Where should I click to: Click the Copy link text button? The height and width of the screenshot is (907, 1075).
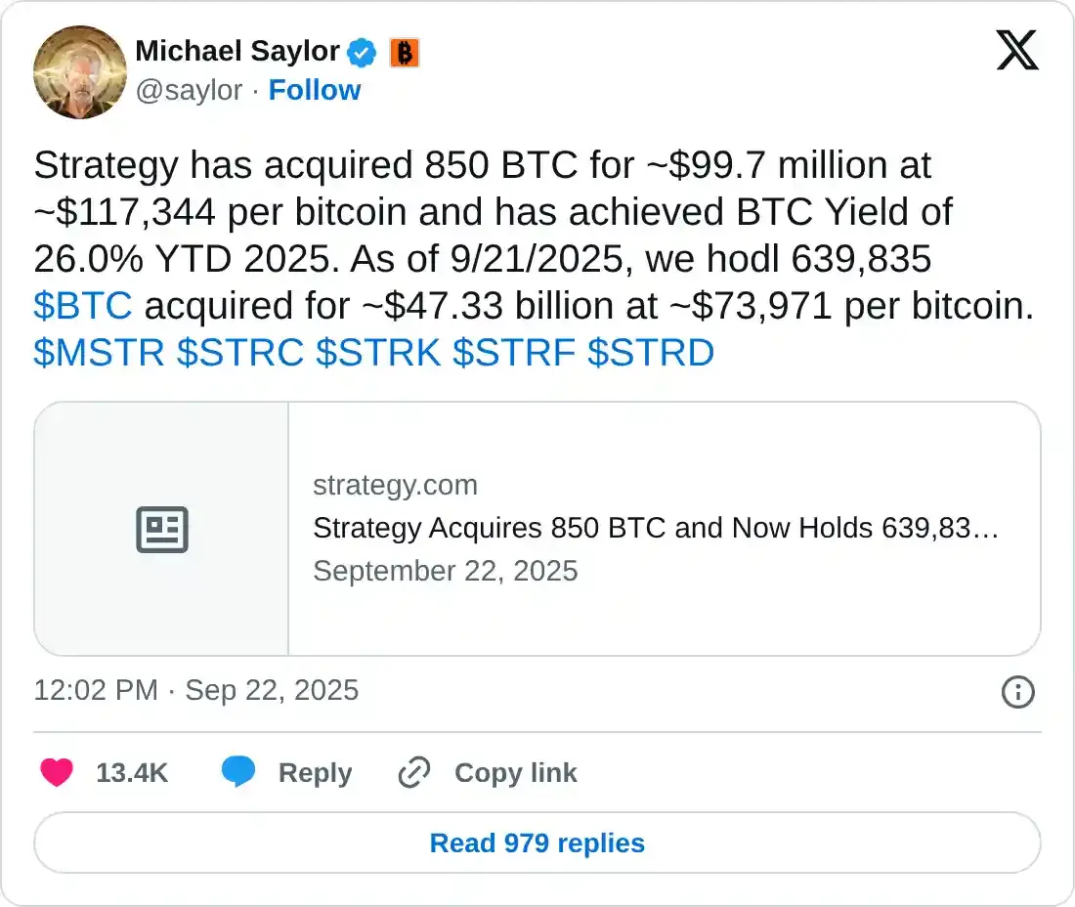click(x=515, y=773)
